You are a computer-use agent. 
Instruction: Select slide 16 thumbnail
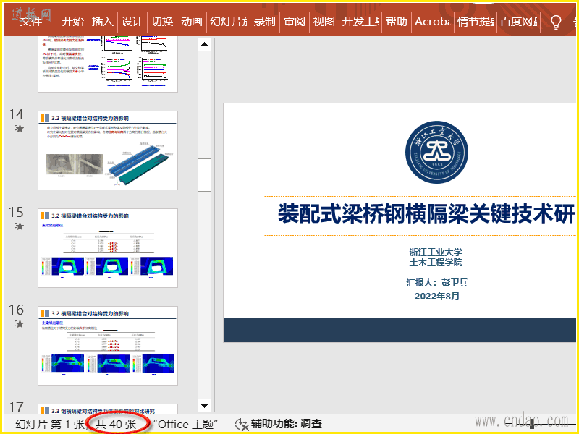[x=108, y=346]
